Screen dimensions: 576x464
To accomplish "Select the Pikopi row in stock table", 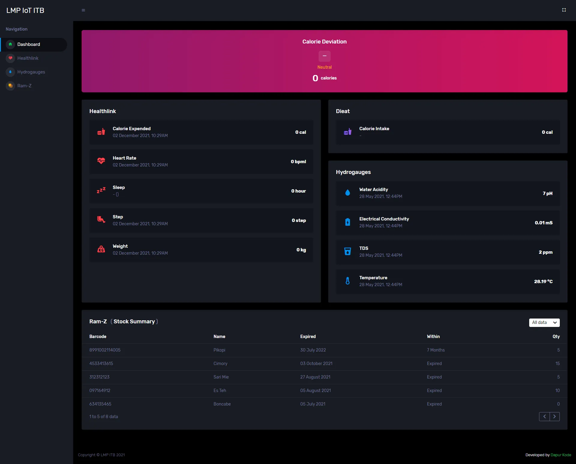I will coord(324,350).
